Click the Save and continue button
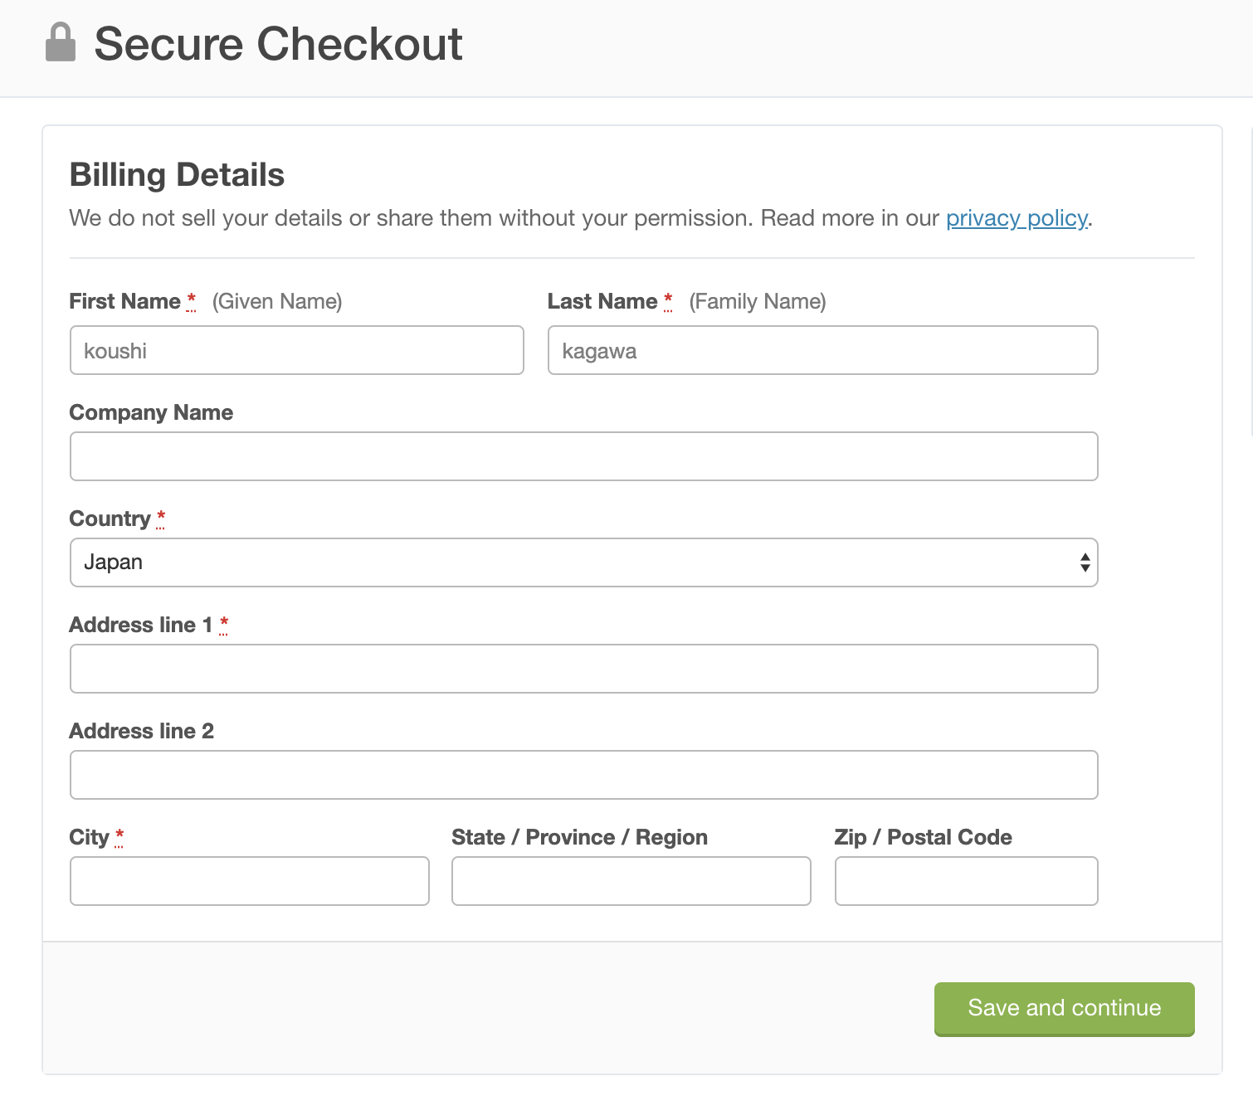Image resolution: width=1253 pixels, height=1115 pixels. 1065,1009
